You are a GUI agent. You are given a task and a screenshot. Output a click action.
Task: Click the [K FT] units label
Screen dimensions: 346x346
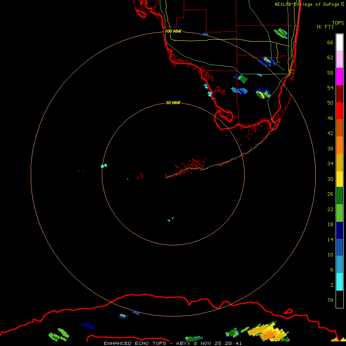[x=325, y=27]
